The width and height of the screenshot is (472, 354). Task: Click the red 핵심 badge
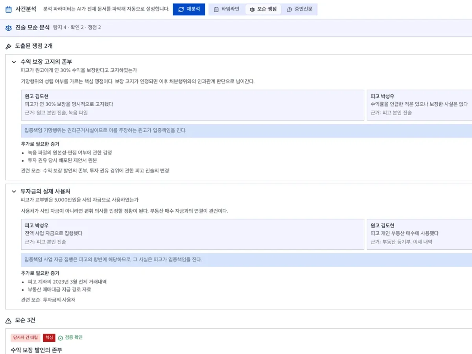click(49, 337)
